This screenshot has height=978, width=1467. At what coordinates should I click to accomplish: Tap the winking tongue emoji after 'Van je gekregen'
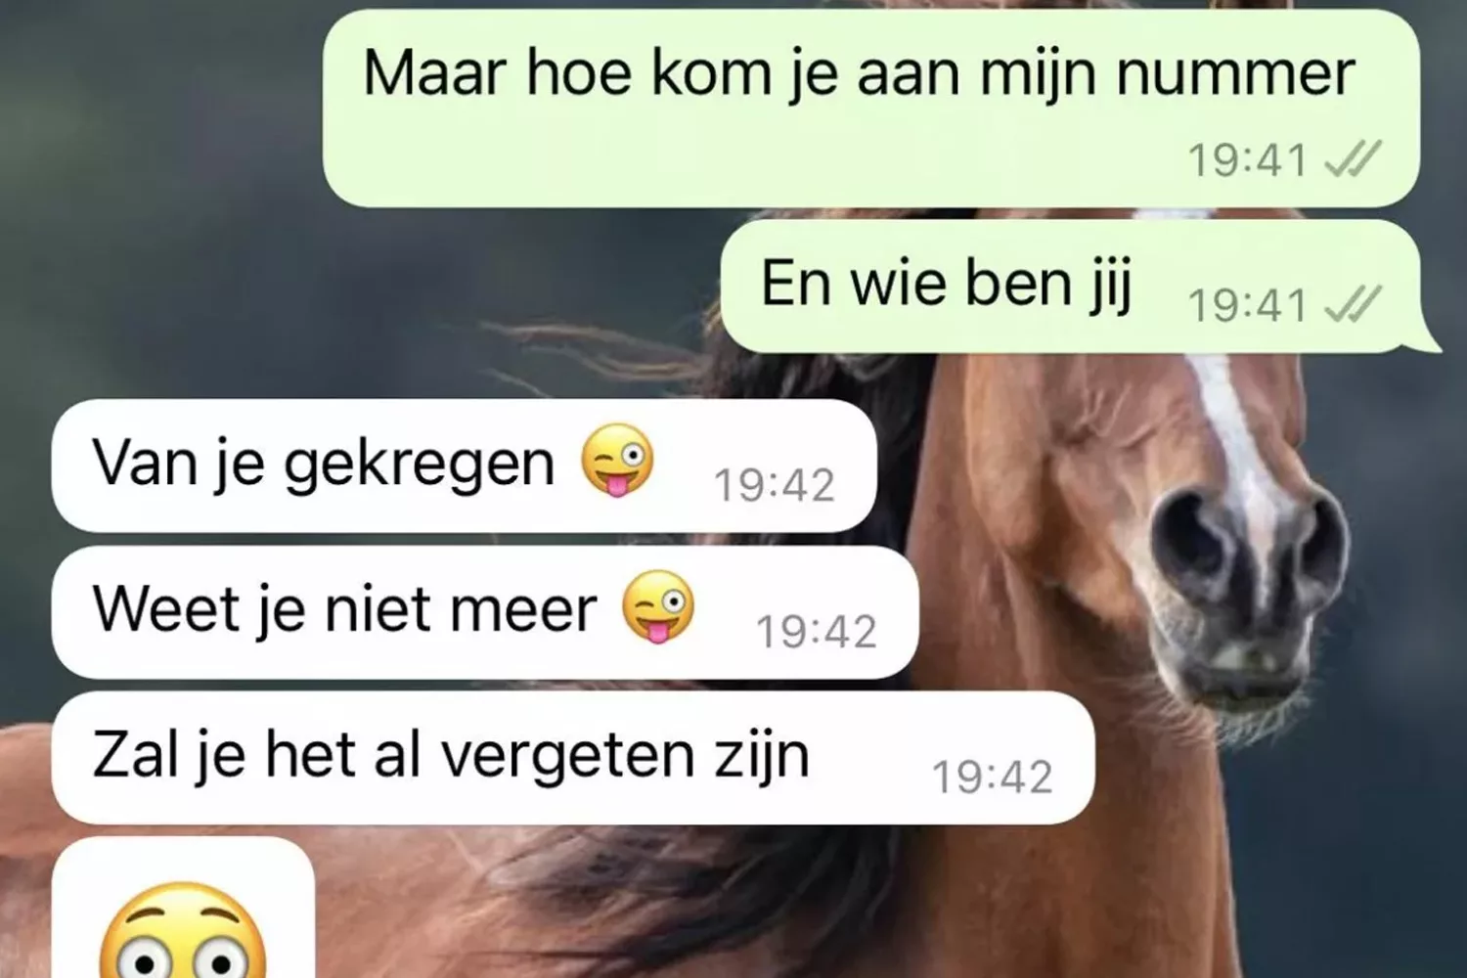point(617,460)
